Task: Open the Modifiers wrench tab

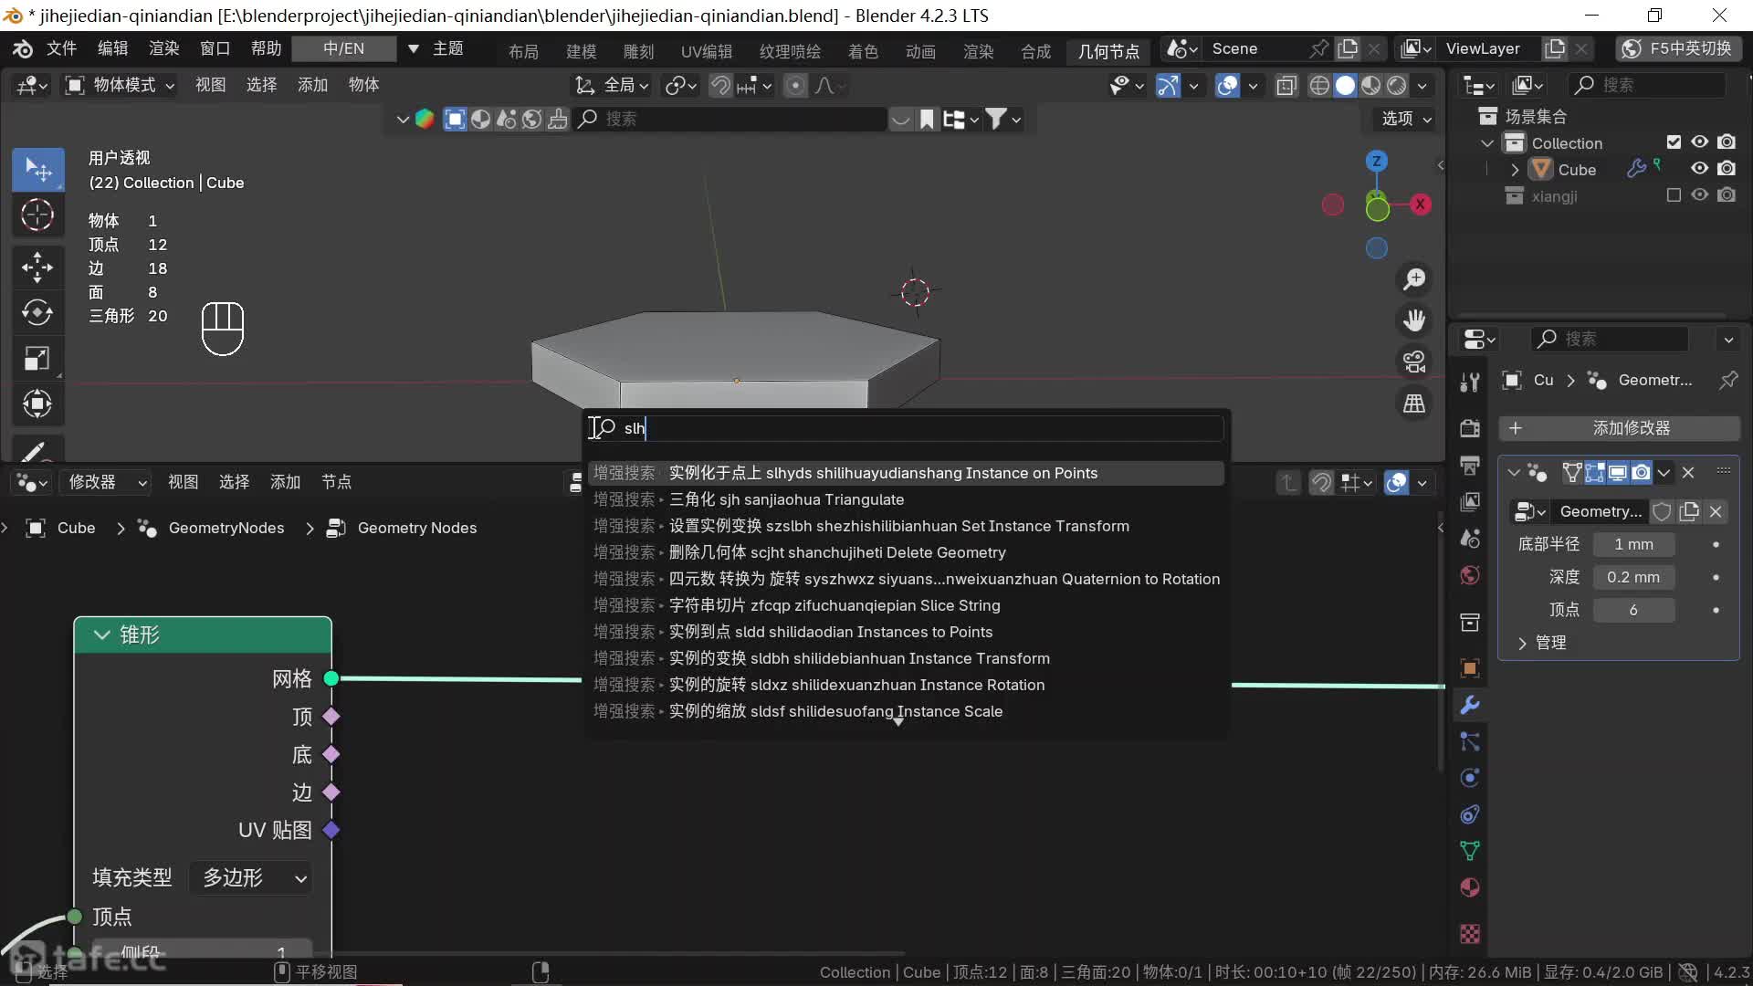Action: (x=1470, y=705)
